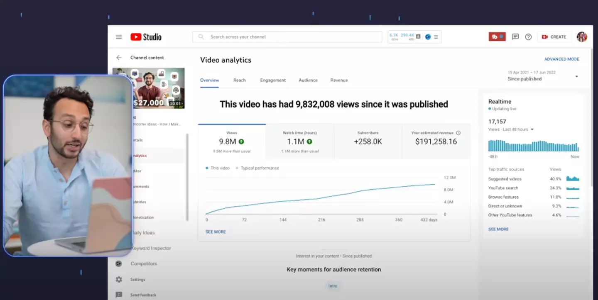Switch to the Reach tab
Viewport: 598px width, 300px height.
click(239, 80)
